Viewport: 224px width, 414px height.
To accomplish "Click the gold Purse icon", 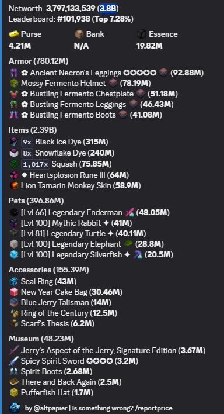I will pyautogui.click(x=14, y=34).
